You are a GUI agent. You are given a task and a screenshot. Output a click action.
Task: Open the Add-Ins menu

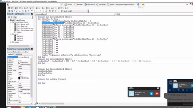coord(54,8)
